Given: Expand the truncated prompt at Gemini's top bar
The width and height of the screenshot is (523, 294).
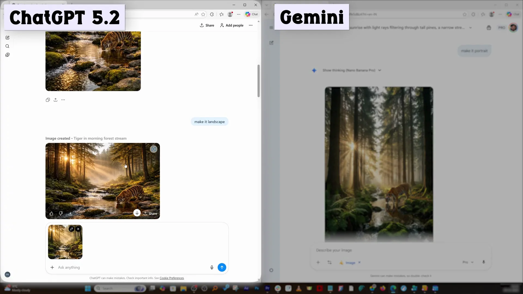Looking at the screenshot, I should (471, 27).
